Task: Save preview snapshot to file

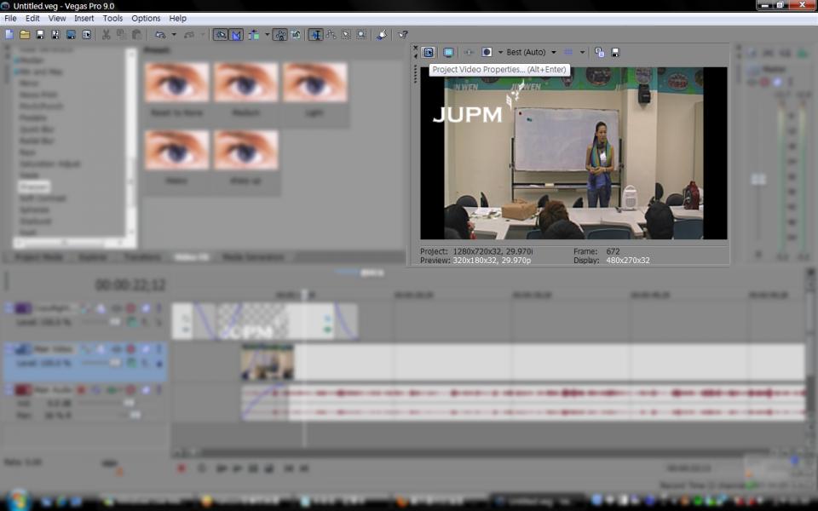Action: tap(615, 53)
